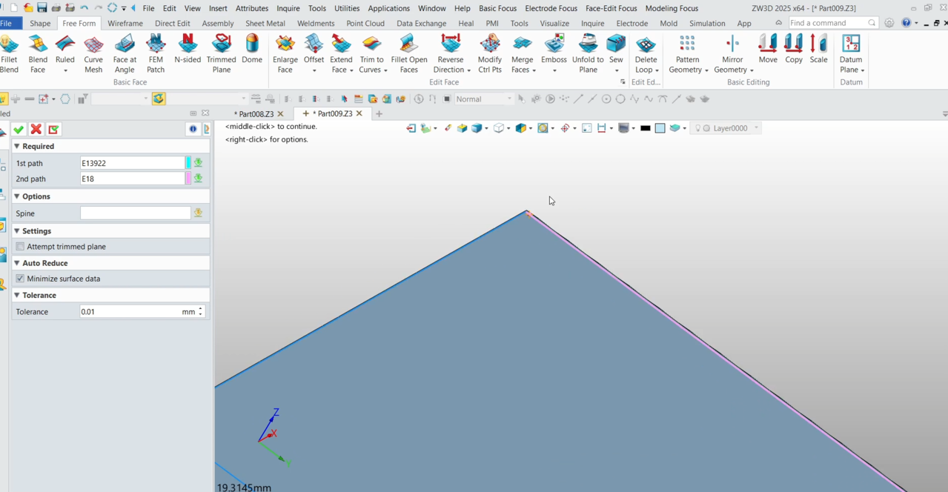Screen dimensions: 948x492
Task: Click the Dome surface tool icon
Action: click(252, 46)
